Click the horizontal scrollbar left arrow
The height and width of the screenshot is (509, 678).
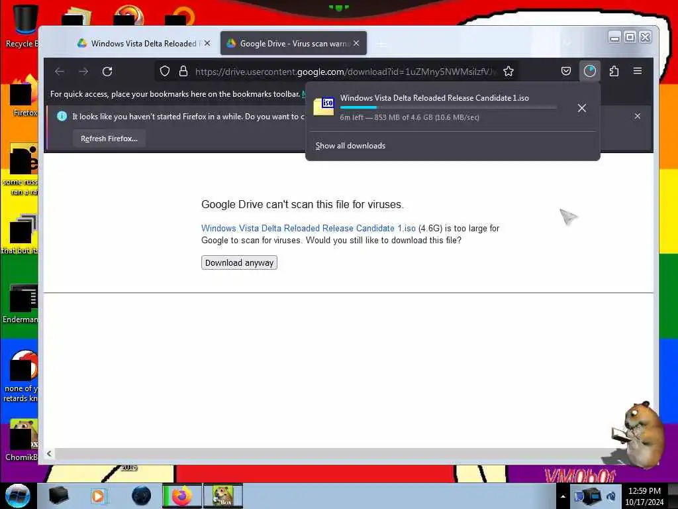click(49, 453)
